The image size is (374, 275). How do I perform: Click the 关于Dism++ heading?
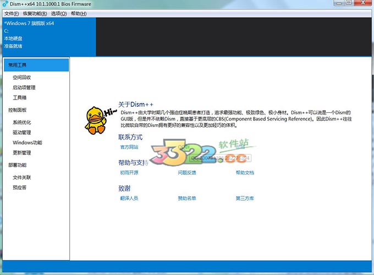(x=136, y=105)
